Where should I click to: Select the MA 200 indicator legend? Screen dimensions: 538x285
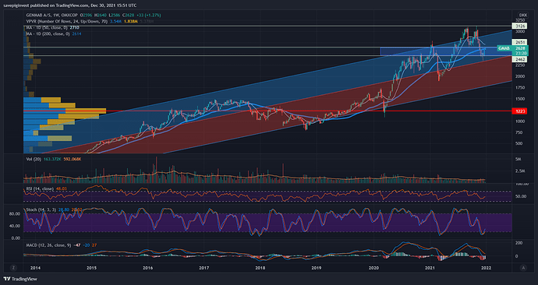pos(48,33)
